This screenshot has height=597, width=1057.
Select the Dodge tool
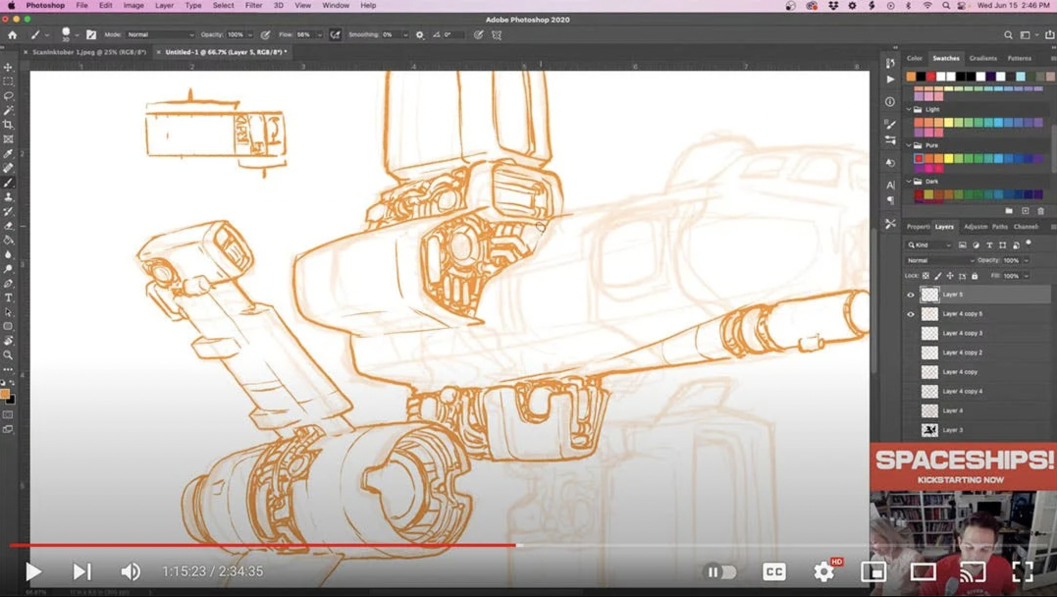click(8, 269)
